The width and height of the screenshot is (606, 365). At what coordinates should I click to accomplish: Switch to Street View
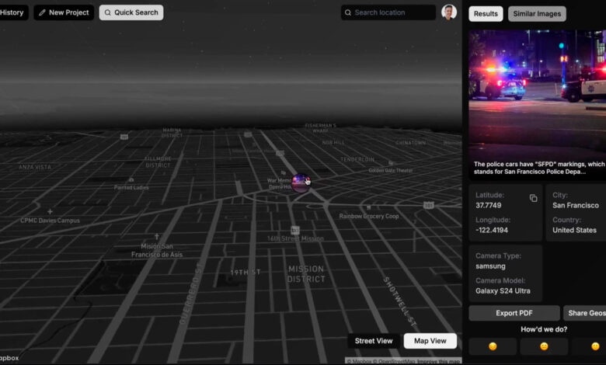(x=374, y=341)
